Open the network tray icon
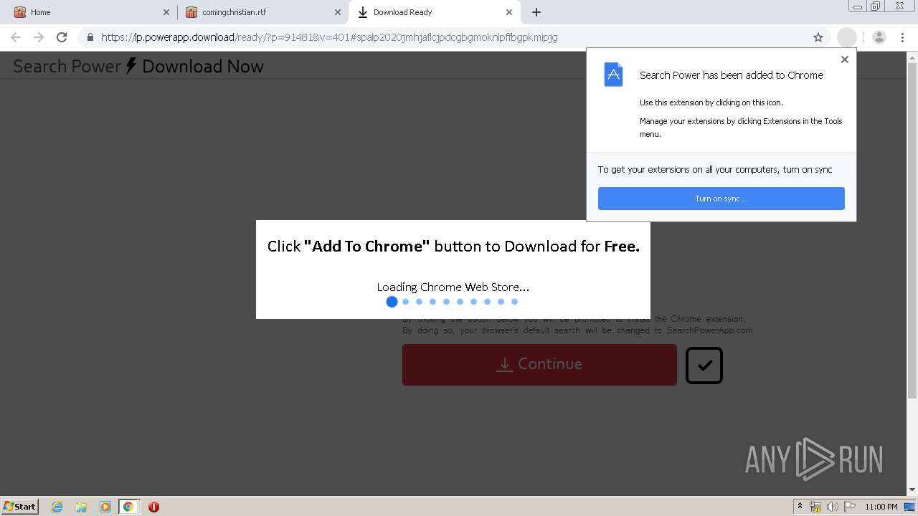Screen dimensions: 918x516 [815, 507]
